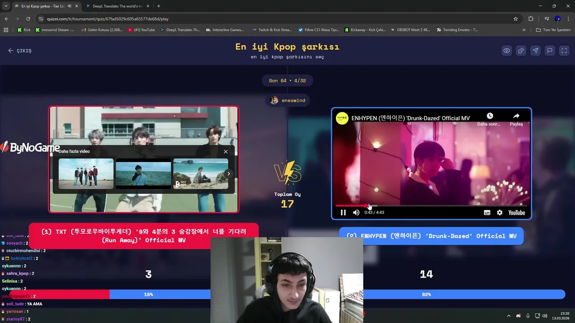Image resolution: width=575 pixels, height=323 pixels.
Task: Open the Gelen Kutusu Gmail bookmark
Action: 102,30
